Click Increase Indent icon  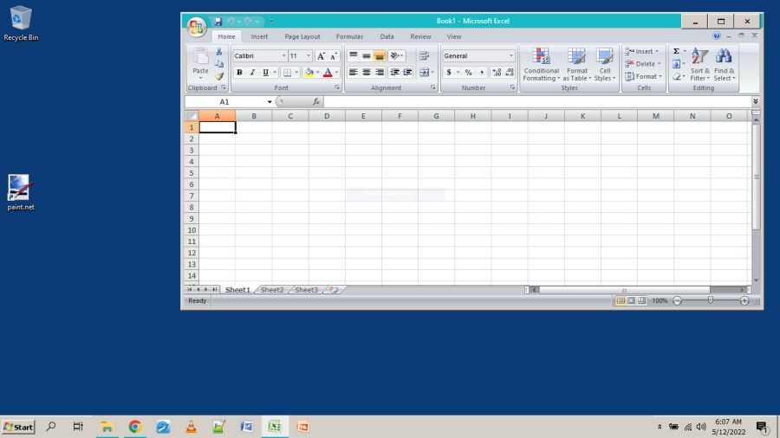(407, 73)
